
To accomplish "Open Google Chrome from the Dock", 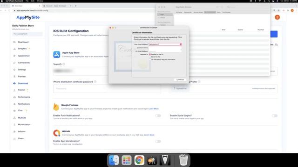I will point(139,160).
